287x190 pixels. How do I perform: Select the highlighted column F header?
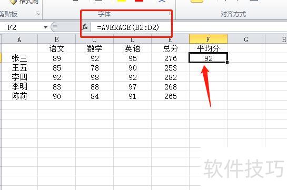click(208, 39)
